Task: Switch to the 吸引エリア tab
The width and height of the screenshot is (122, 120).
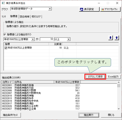Action: point(36,17)
